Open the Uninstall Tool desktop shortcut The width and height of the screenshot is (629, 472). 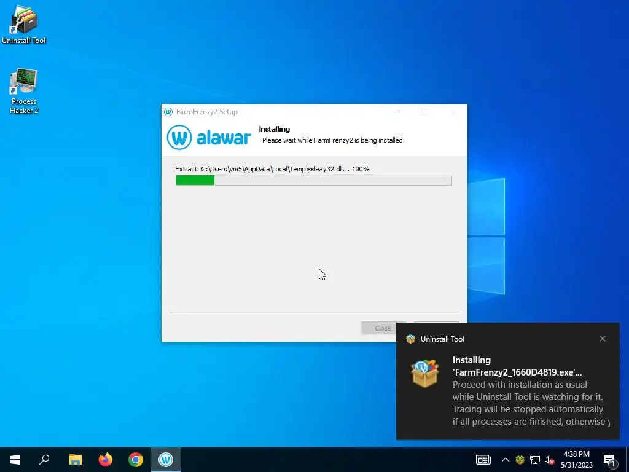coord(24,24)
